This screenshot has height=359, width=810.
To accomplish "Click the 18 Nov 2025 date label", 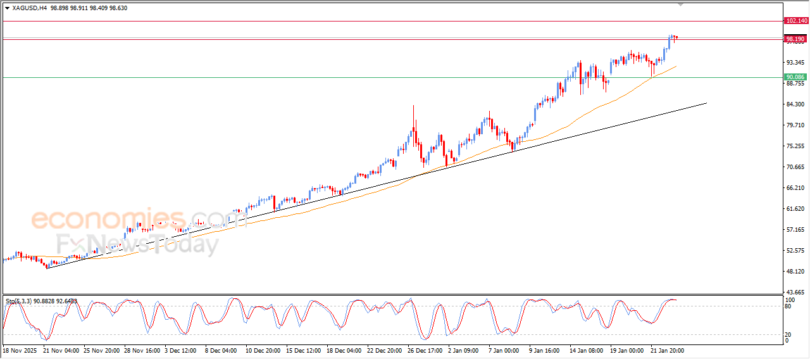I will pos(21,350).
